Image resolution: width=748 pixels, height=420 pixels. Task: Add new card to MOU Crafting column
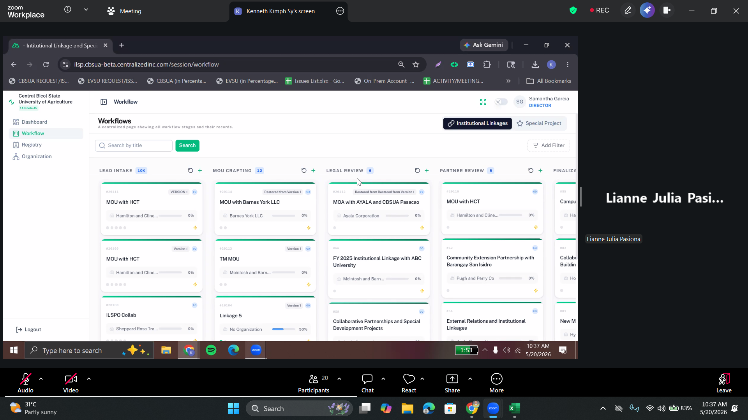point(313,171)
